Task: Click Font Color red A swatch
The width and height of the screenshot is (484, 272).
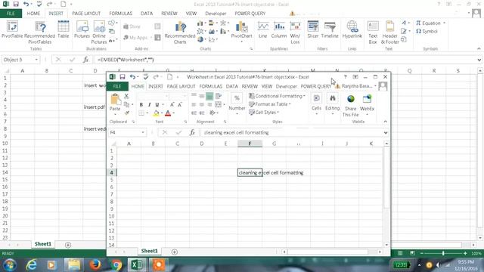Action: click(x=168, y=113)
